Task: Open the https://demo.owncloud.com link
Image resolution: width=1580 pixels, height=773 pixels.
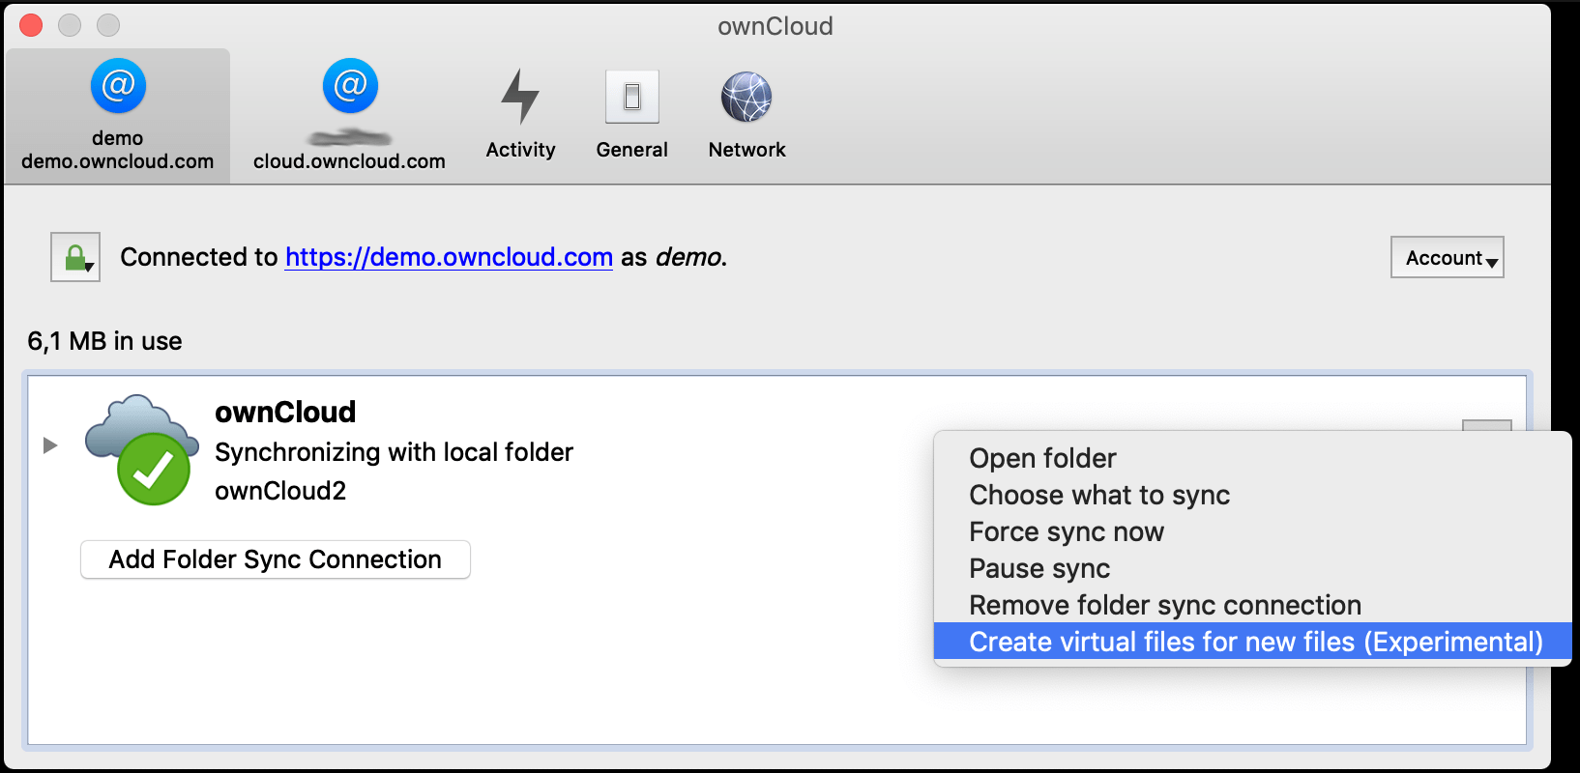Action: coord(449,257)
